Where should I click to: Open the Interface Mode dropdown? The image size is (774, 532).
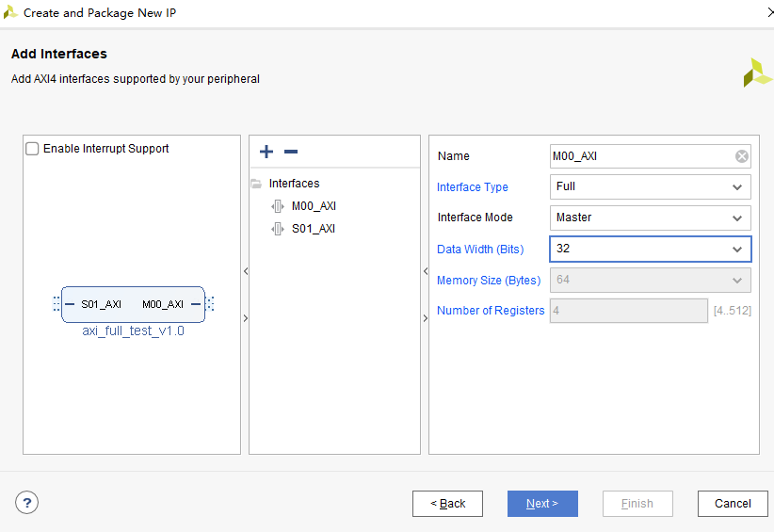pos(650,218)
